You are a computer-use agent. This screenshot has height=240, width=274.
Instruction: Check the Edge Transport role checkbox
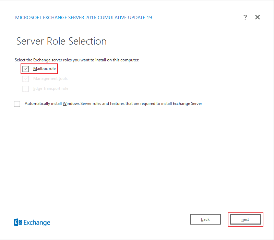click(25, 88)
